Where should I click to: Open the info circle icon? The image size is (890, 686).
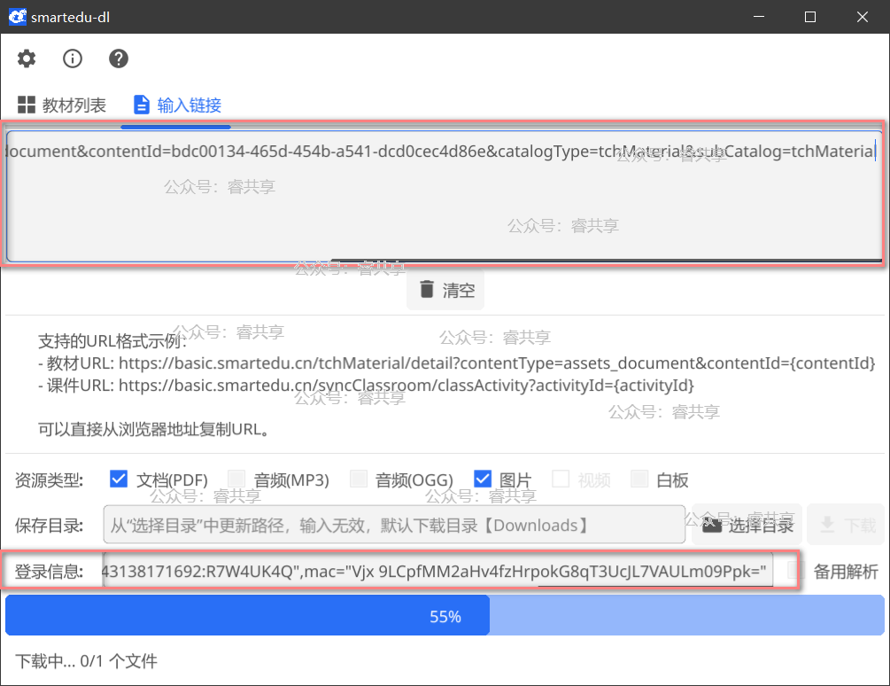tap(72, 58)
